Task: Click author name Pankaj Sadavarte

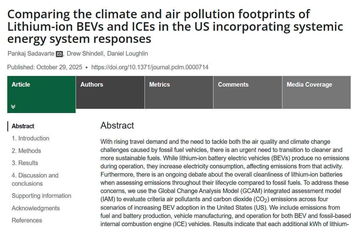Action: [31, 54]
